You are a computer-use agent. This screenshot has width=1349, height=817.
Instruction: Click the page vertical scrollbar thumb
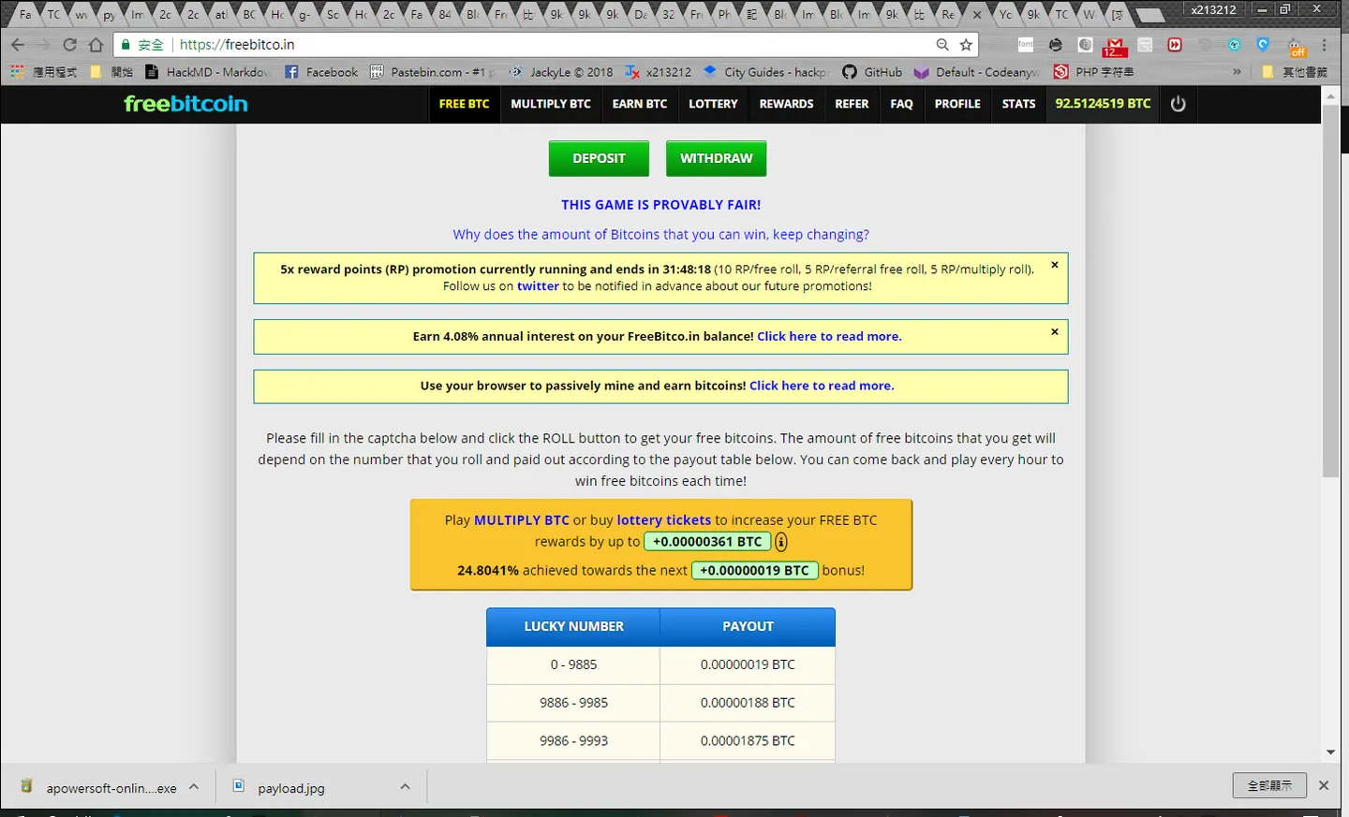(1330, 290)
